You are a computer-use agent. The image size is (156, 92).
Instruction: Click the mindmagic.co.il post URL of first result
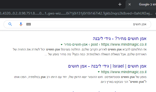105,44
